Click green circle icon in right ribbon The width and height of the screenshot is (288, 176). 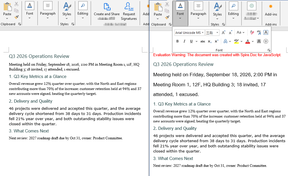tap(252, 6)
